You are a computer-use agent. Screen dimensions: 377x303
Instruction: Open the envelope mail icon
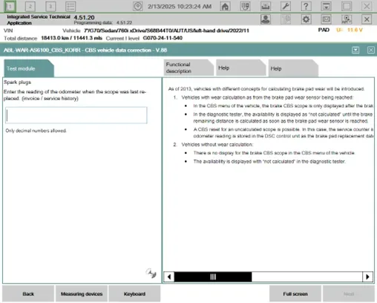[327, 19]
